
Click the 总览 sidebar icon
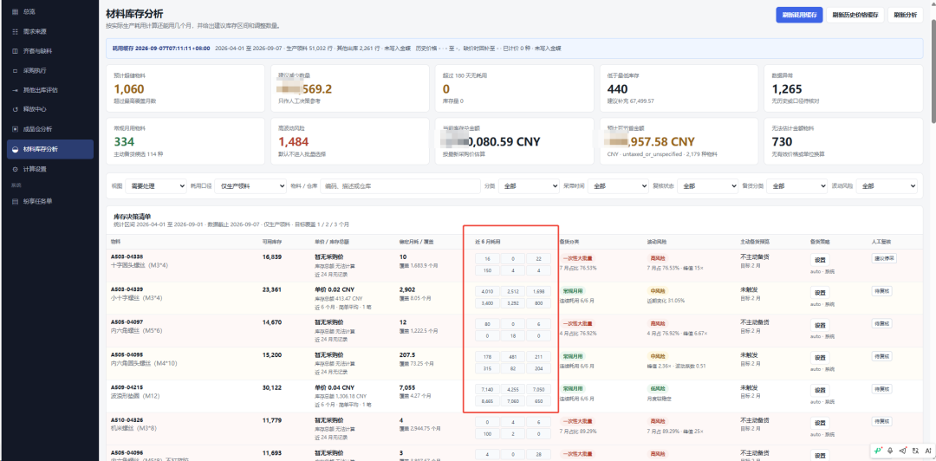tap(15, 12)
